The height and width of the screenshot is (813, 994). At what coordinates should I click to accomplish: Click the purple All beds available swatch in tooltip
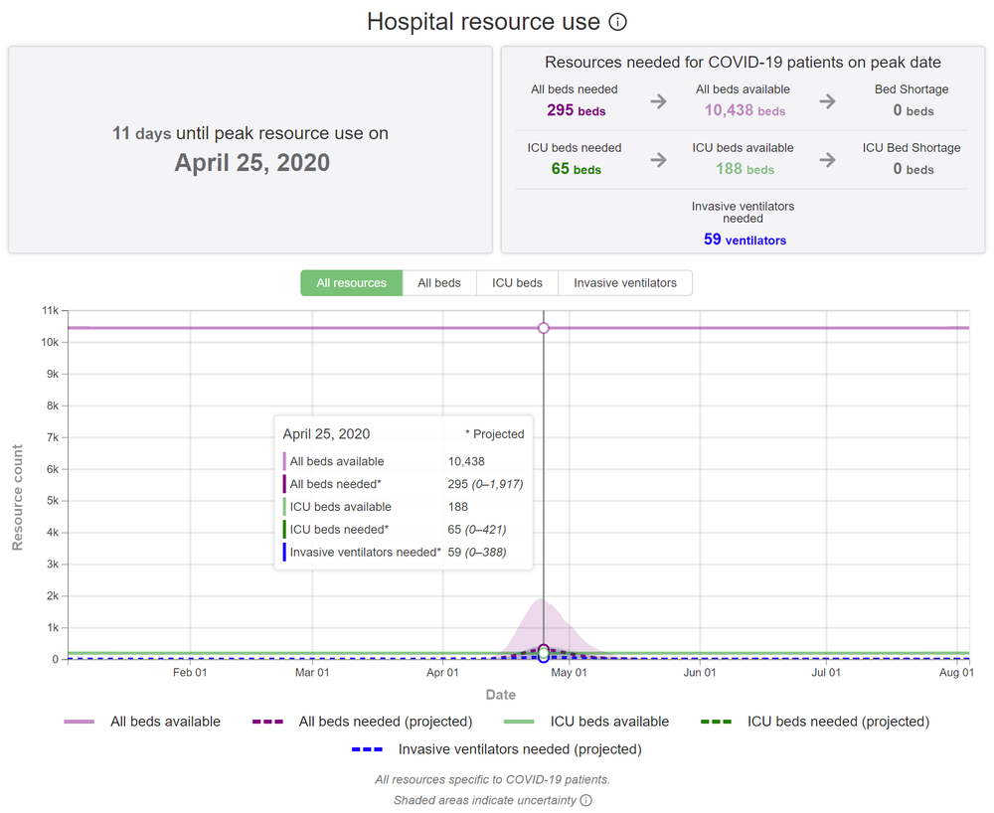284,461
